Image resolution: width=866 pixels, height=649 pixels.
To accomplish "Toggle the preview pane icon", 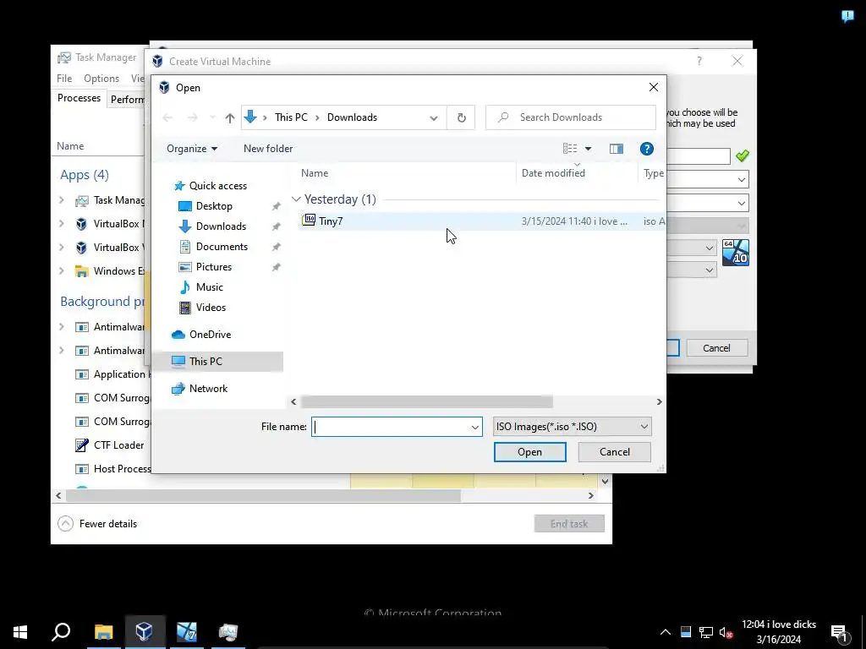I will 617,149.
